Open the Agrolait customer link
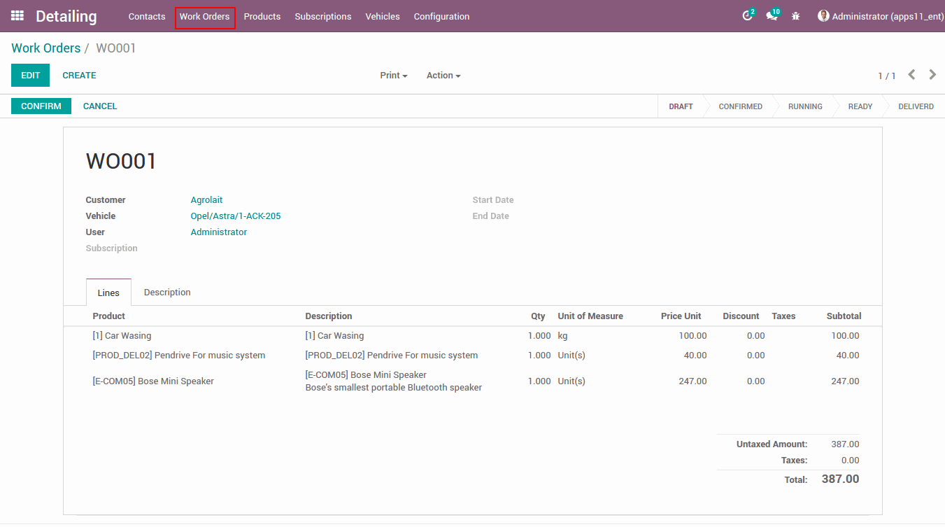This screenshot has height=527, width=945. tap(206, 200)
